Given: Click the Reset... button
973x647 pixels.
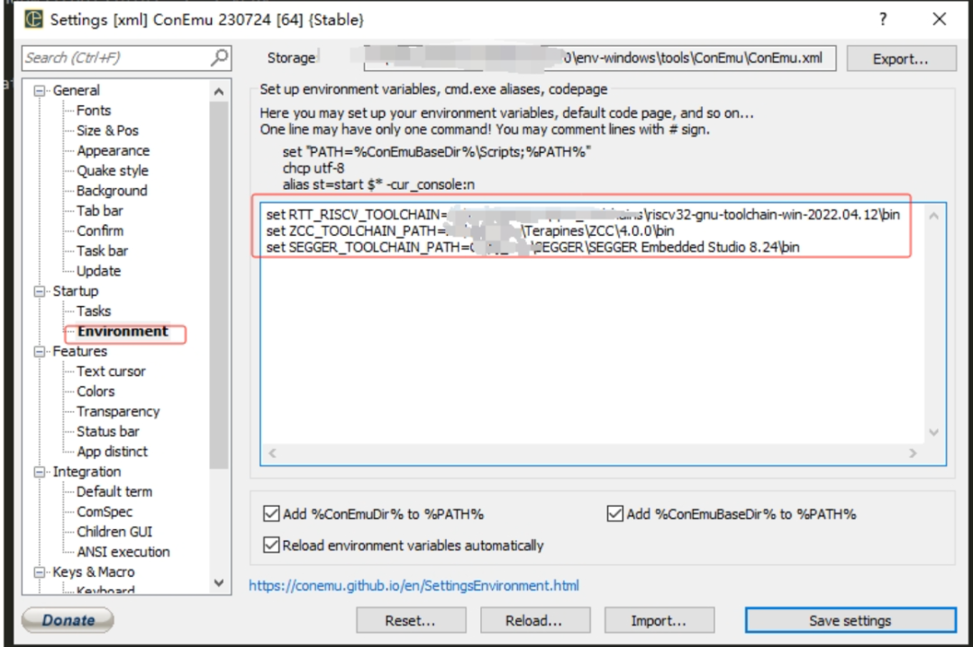Looking at the screenshot, I should coord(411,620).
